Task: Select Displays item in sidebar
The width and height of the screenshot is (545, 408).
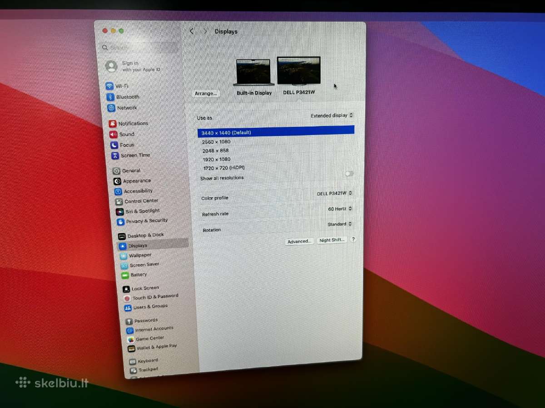Action: pyautogui.click(x=153, y=245)
